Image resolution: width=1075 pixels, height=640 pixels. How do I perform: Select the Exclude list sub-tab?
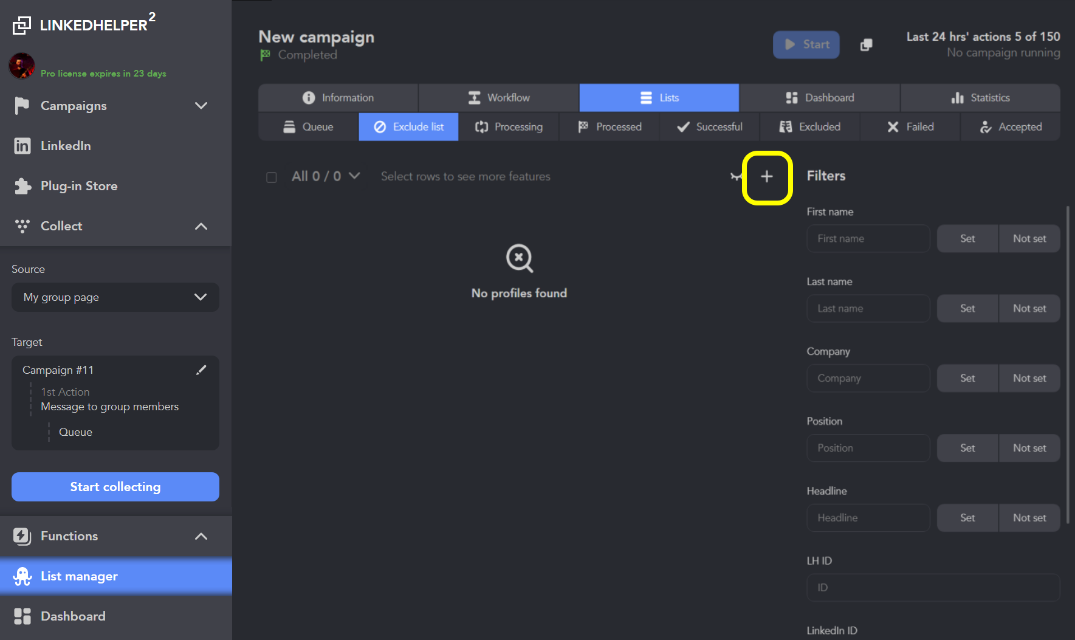point(409,127)
